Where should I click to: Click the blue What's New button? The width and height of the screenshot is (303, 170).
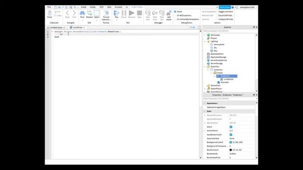(225, 8)
